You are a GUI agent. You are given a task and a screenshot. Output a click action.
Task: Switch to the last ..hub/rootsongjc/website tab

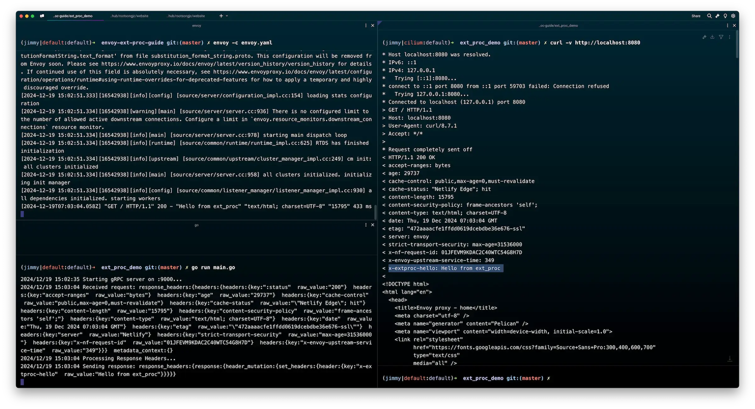click(x=186, y=16)
